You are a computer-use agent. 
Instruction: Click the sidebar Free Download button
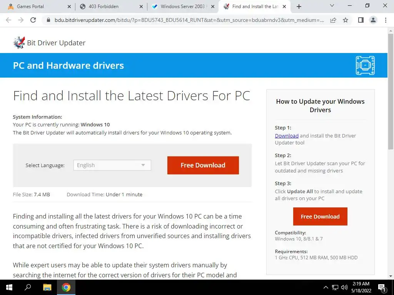point(320,217)
